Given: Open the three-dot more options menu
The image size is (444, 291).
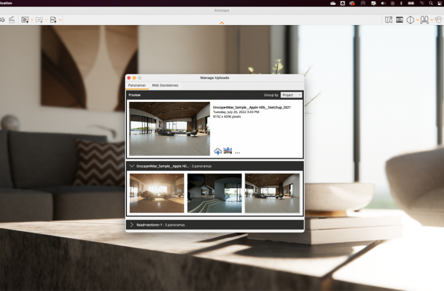Looking at the screenshot, I should pos(237,153).
